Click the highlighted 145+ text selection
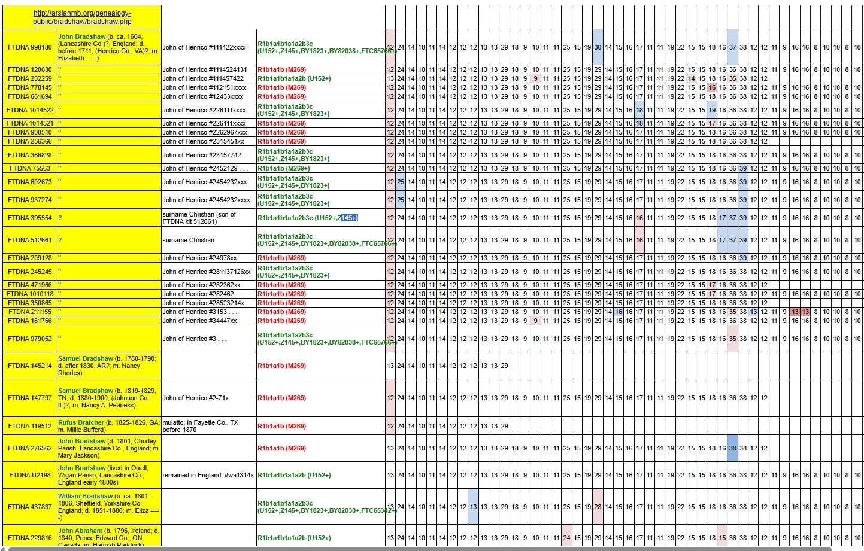Viewport: 864px width, 551px height. click(x=349, y=218)
